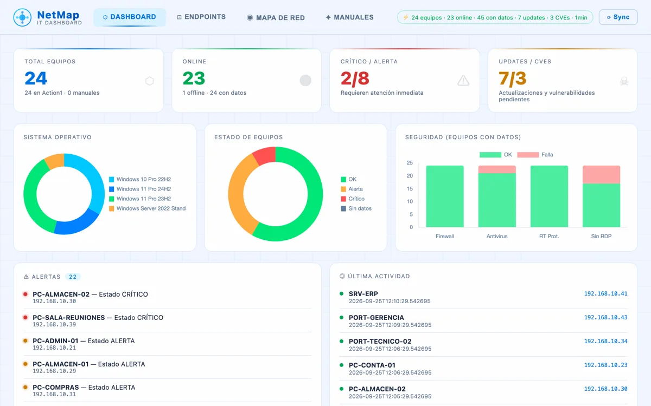Click IP link 192.168.10.34
Screen dimensions: 651x406
[x=605, y=342]
